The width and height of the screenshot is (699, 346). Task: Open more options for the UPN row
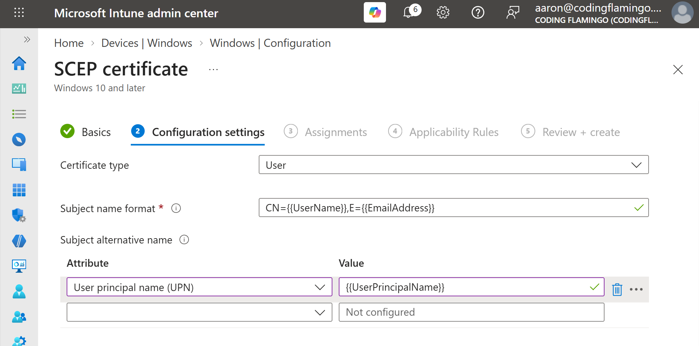[x=636, y=289]
